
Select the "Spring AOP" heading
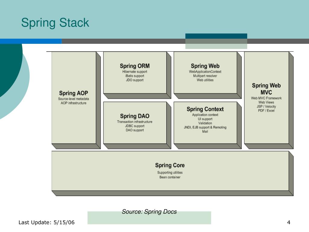point(74,93)
